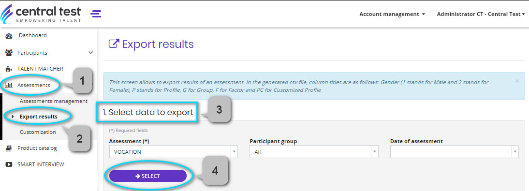529x191 pixels.
Task: Open the Administrator CT user menu
Action: [x=481, y=14]
